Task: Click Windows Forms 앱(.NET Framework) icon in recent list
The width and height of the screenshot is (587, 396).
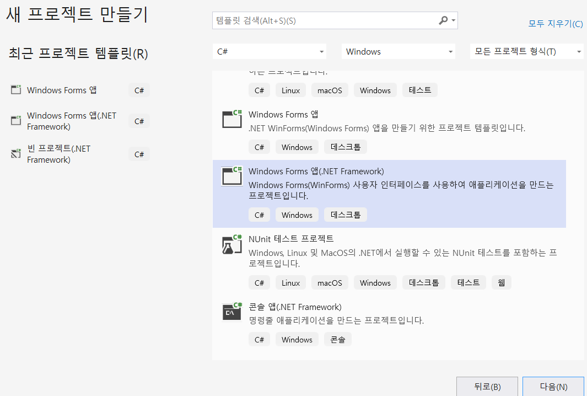Action: 16,121
